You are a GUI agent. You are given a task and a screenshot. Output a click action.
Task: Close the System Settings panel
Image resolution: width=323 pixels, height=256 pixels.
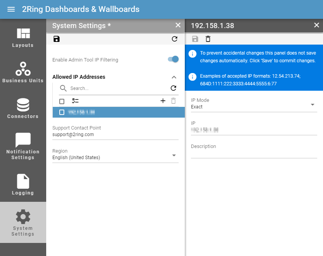[178, 25]
